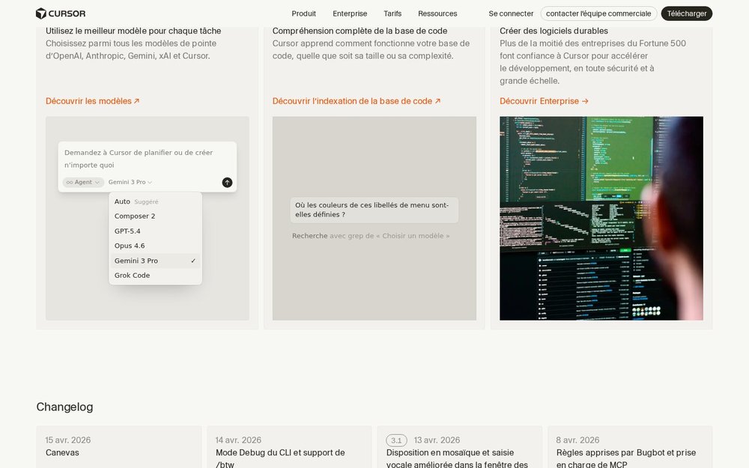Open Règles apprises par Bugbot entry

click(x=630, y=447)
